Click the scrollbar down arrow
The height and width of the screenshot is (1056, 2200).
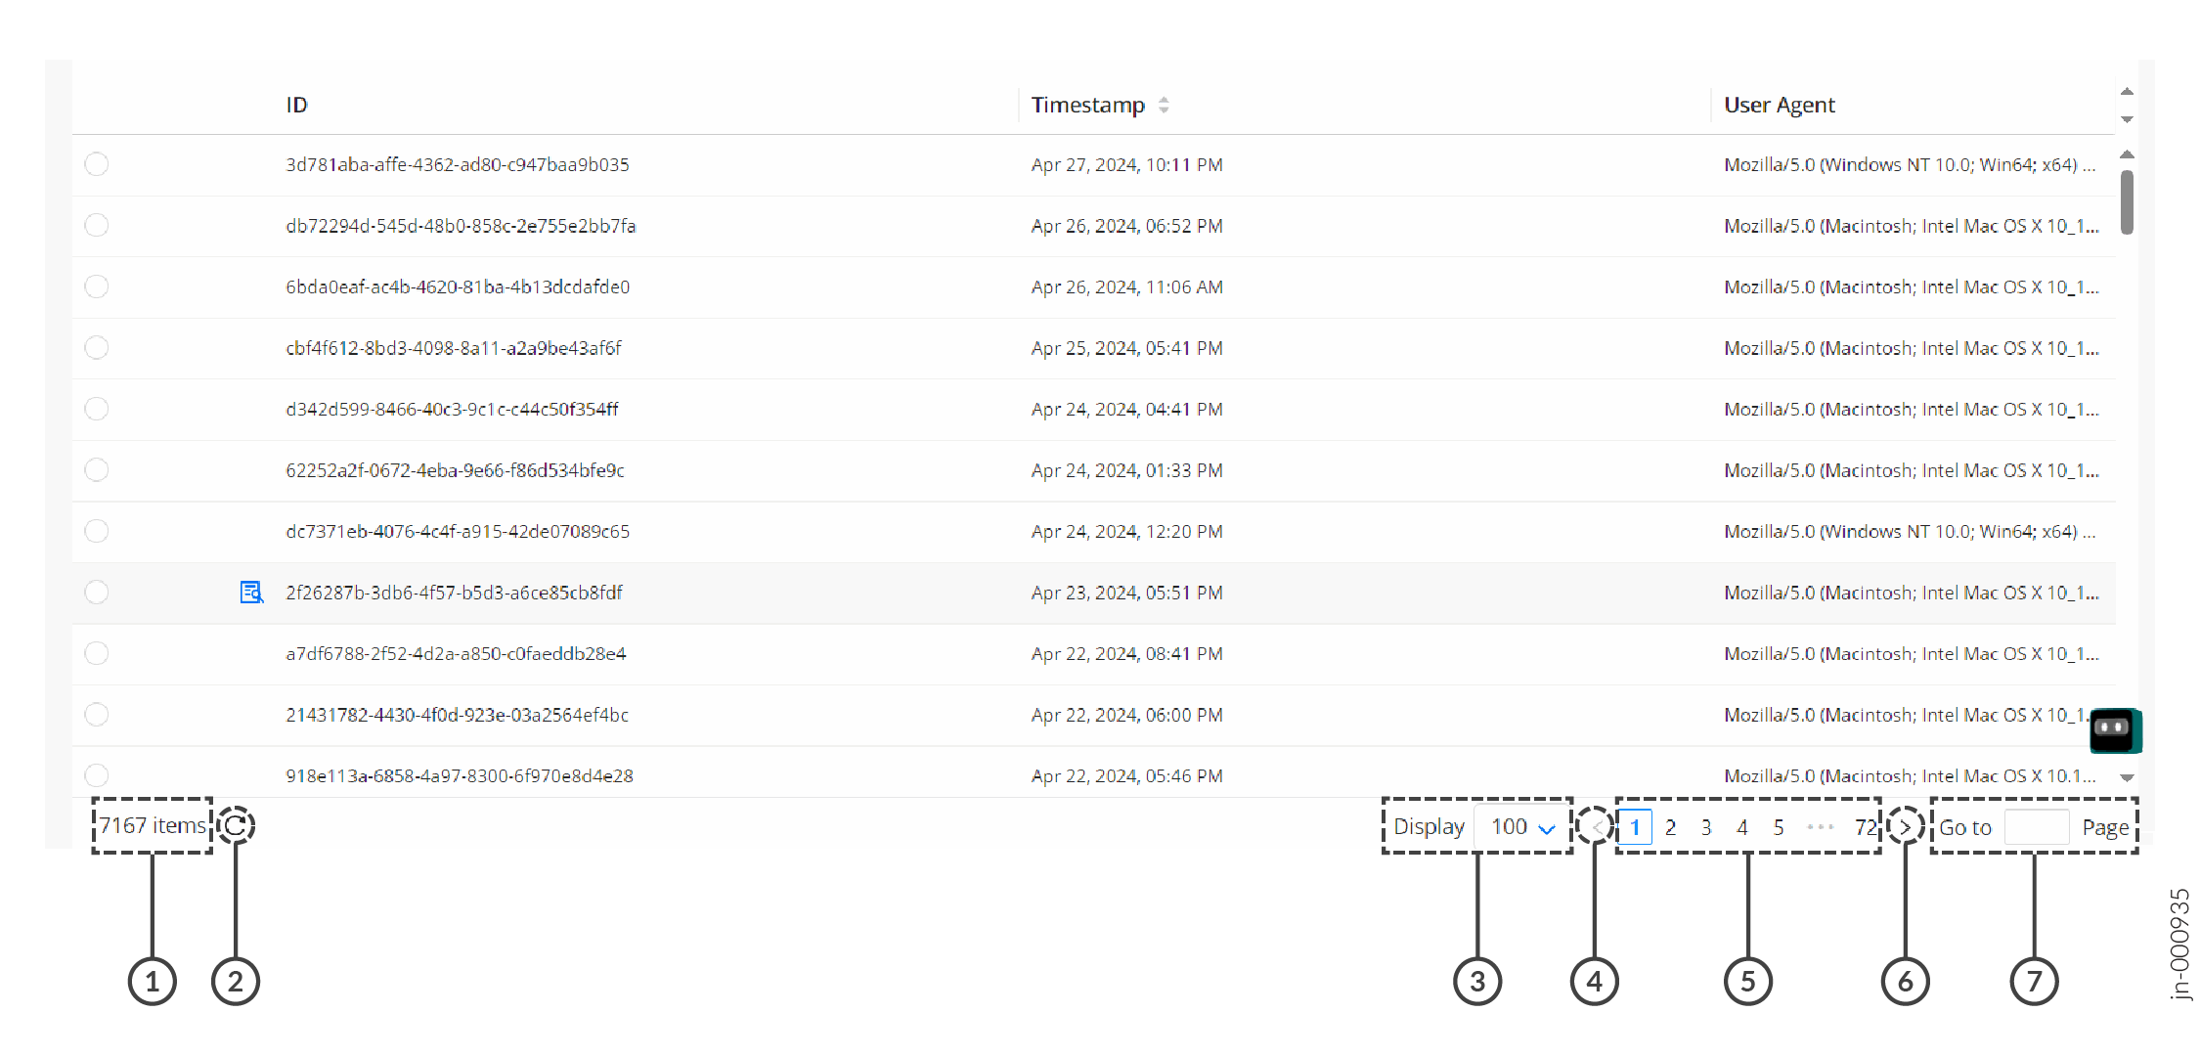coord(2126,775)
